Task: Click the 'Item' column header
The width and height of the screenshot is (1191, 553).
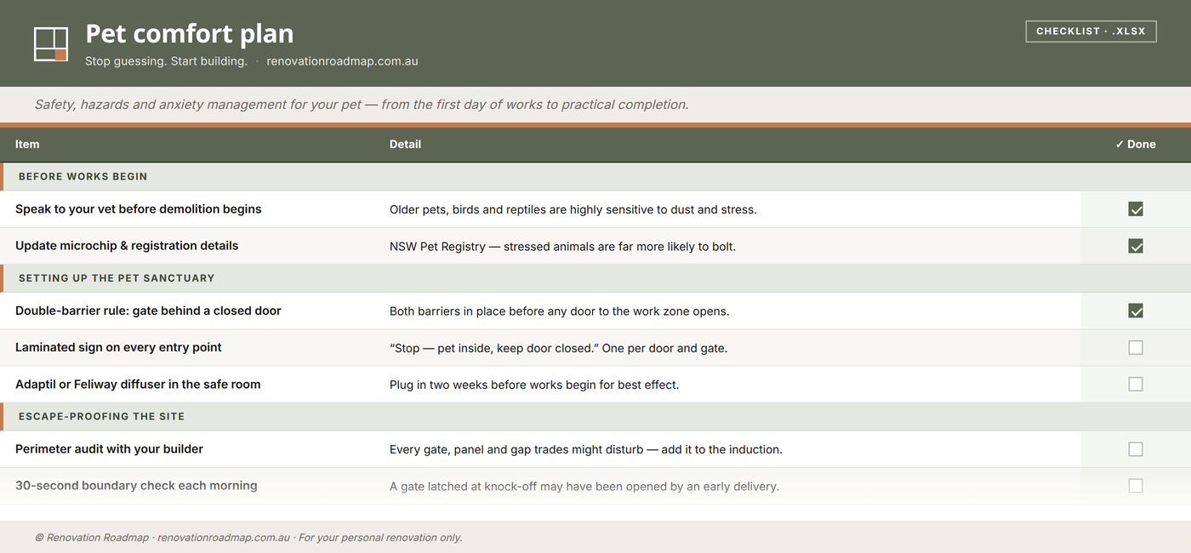Action: pyautogui.click(x=27, y=145)
